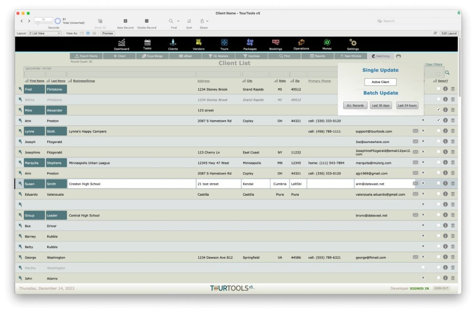
Task: Expand the Find dropdown arrow in toolbar
Action: pyautogui.click(x=178, y=21)
